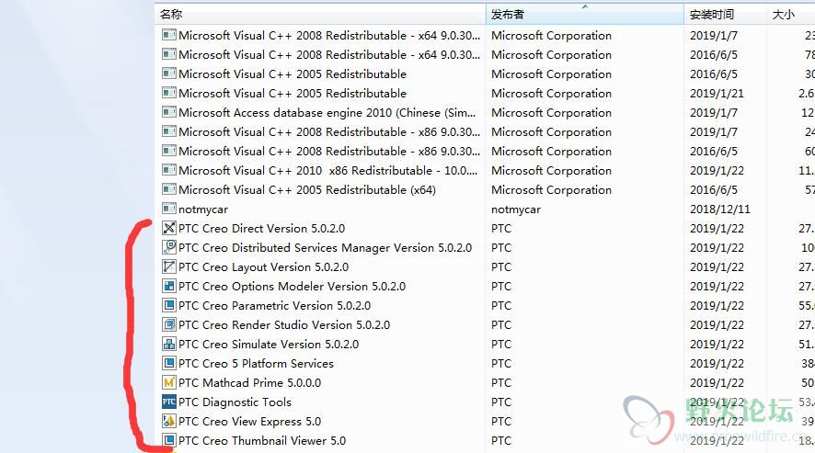Click the PTC Mathcad Prime icon

pos(169,382)
